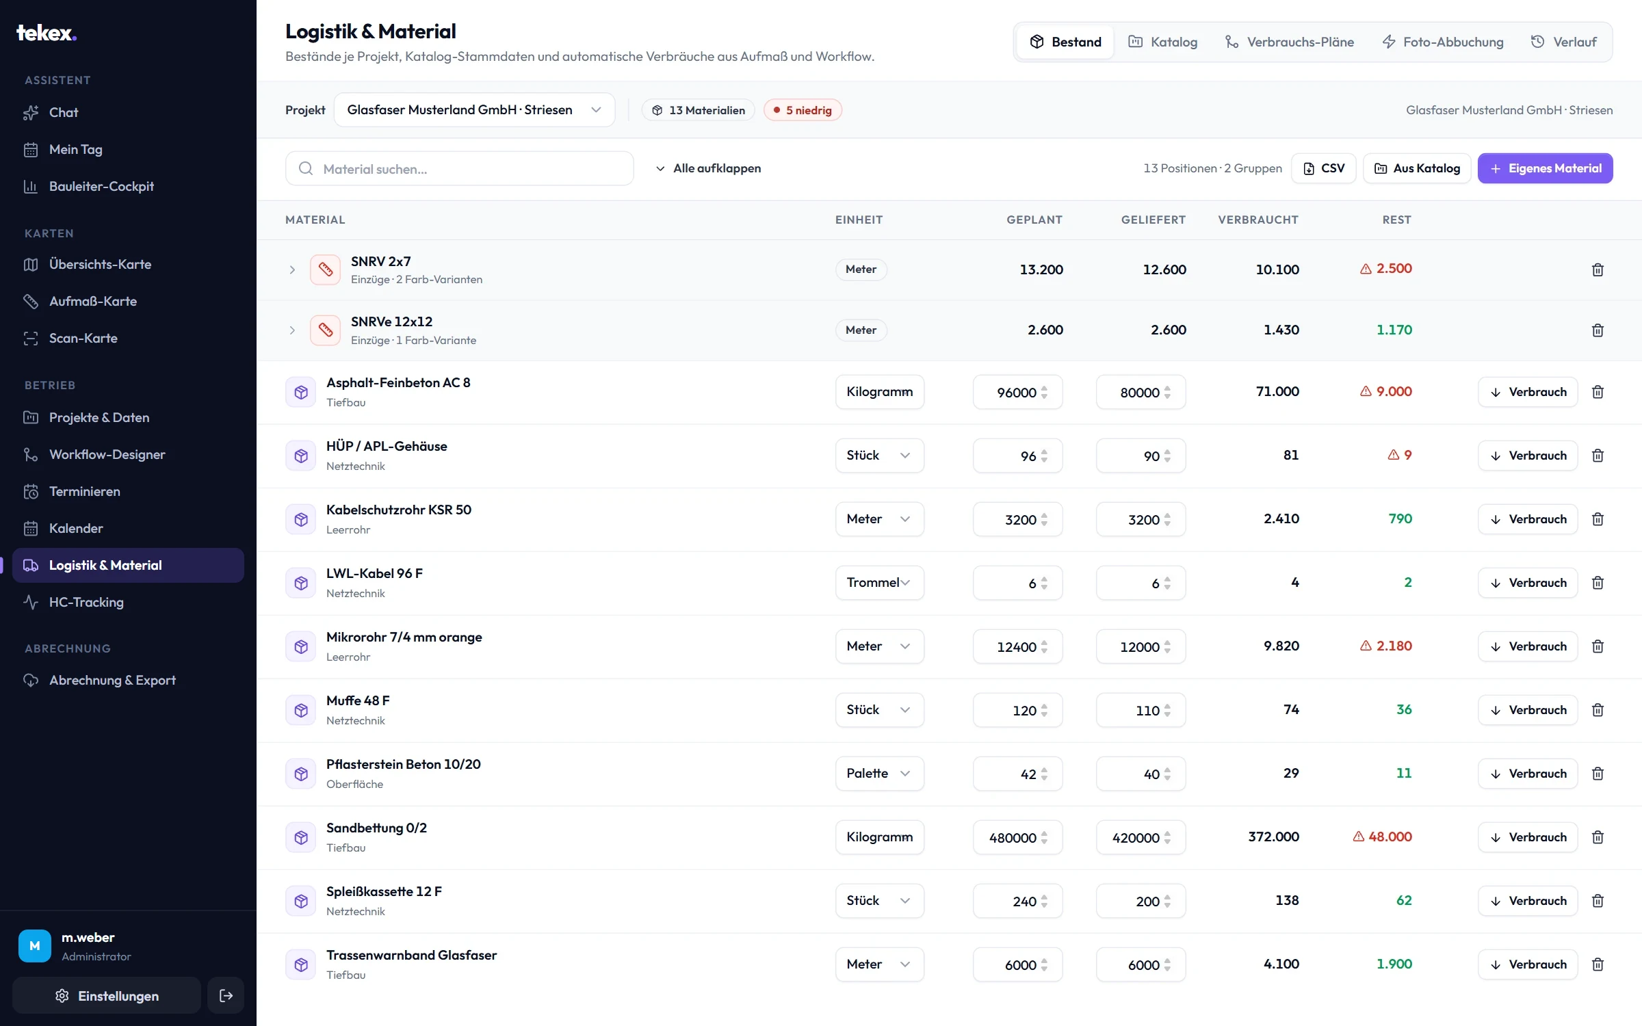Open the Verlauf tab
The image size is (1642, 1026).
point(1563,42)
